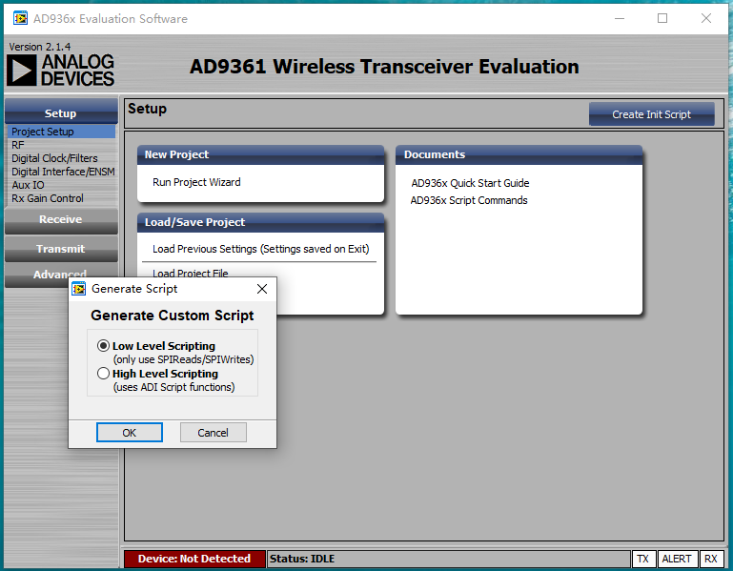Maximize the AD936x Evaluation Software window

(662, 19)
